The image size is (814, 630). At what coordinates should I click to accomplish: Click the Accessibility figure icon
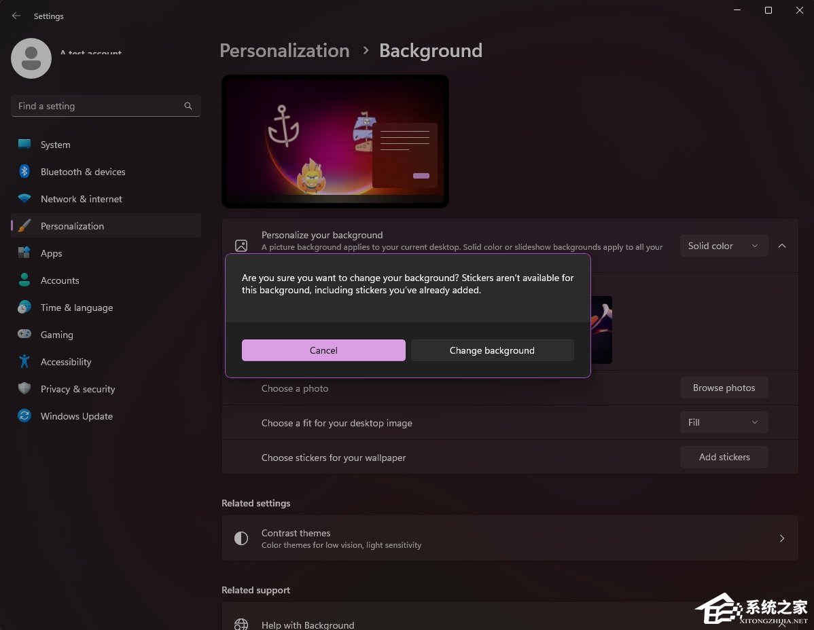pyautogui.click(x=24, y=361)
